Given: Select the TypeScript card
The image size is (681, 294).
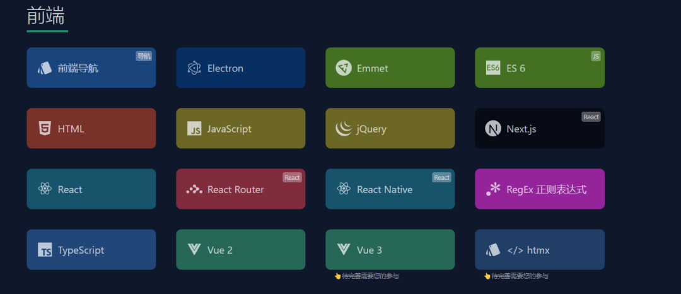Looking at the screenshot, I should (91, 250).
